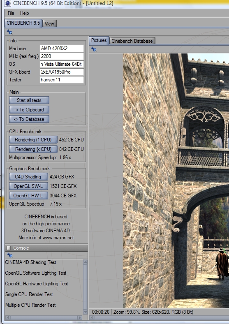Run the OpenGL HW-L benchmark
This screenshot has height=324, width=229.
(28, 195)
